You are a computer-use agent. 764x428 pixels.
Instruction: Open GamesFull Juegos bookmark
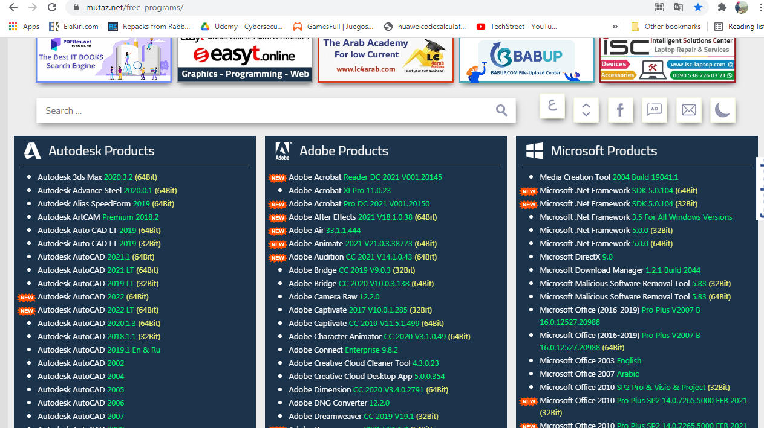coord(333,27)
